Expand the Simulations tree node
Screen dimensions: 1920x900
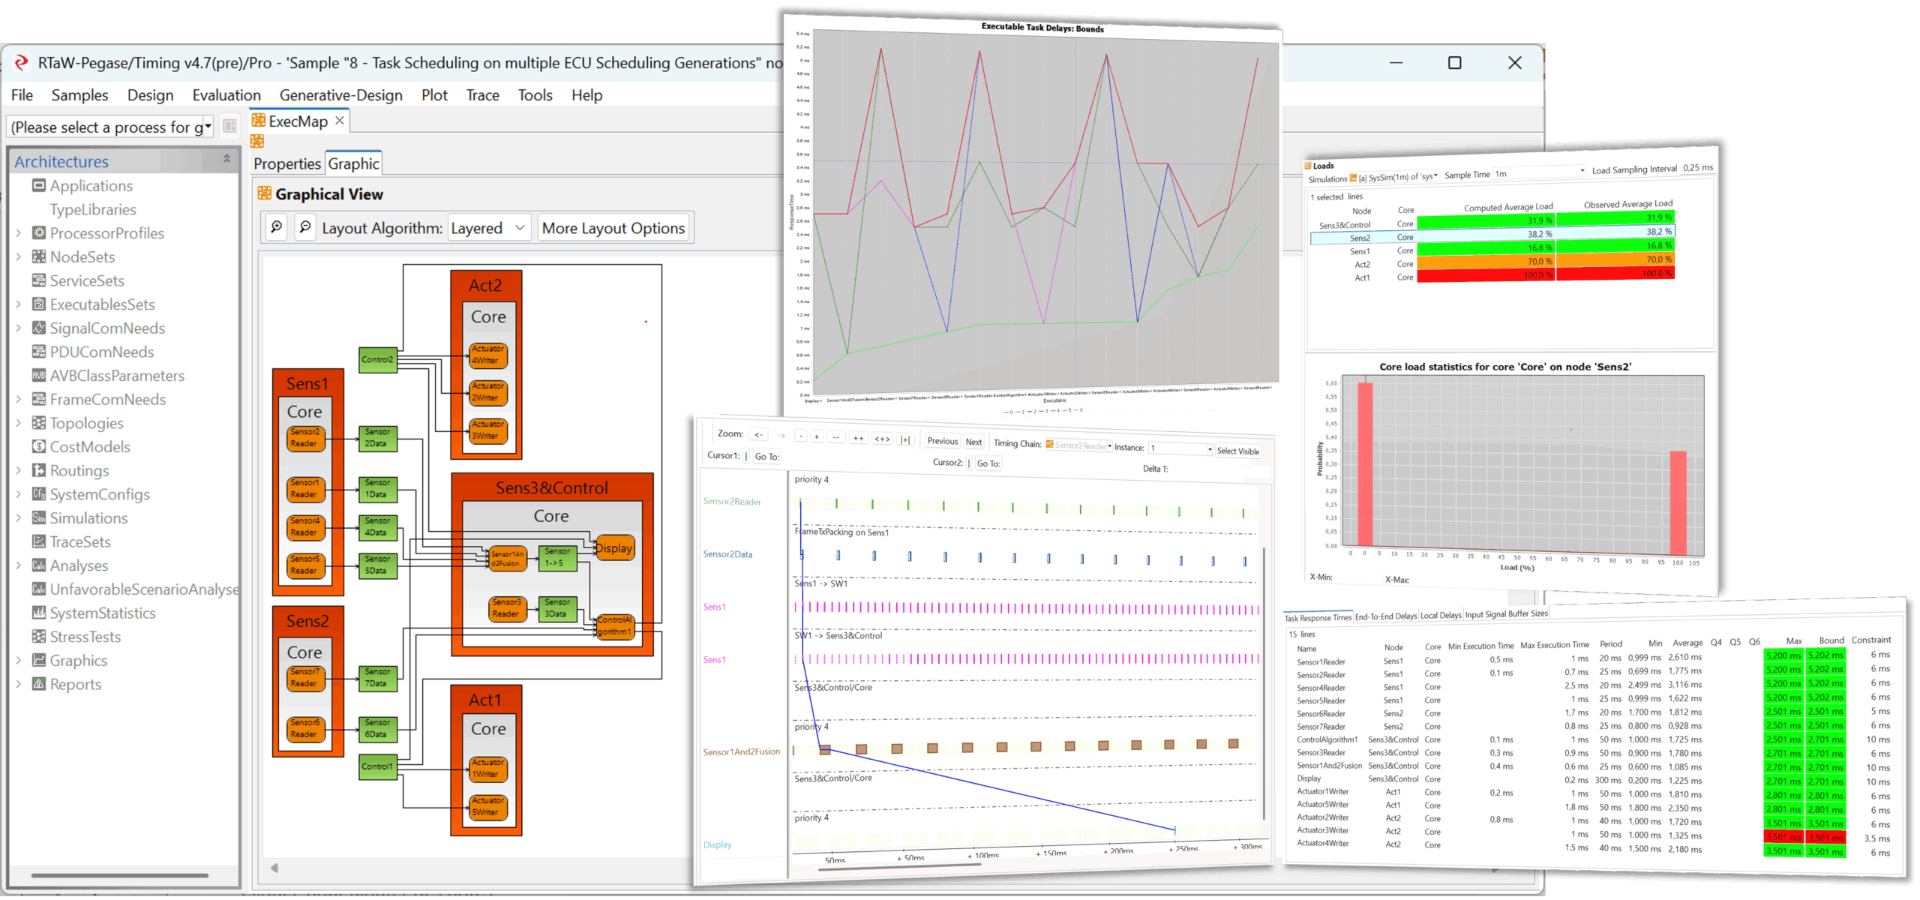point(19,518)
